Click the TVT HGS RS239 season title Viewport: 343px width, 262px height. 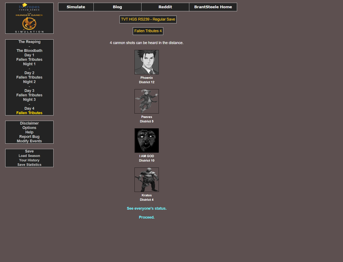pyautogui.click(x=148, y=19)
